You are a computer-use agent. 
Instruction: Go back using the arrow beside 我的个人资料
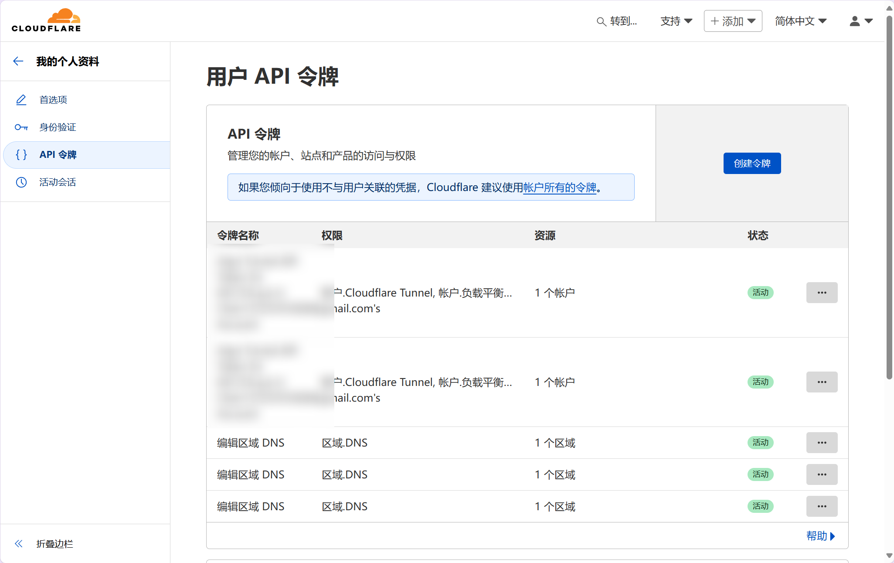[18, 61]
